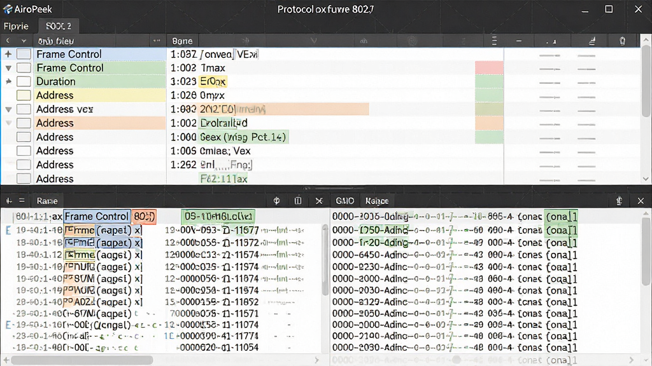Click the Rame column header in the lower pane
The width and height of the screenshot is (652, 366).
(47, 201)
